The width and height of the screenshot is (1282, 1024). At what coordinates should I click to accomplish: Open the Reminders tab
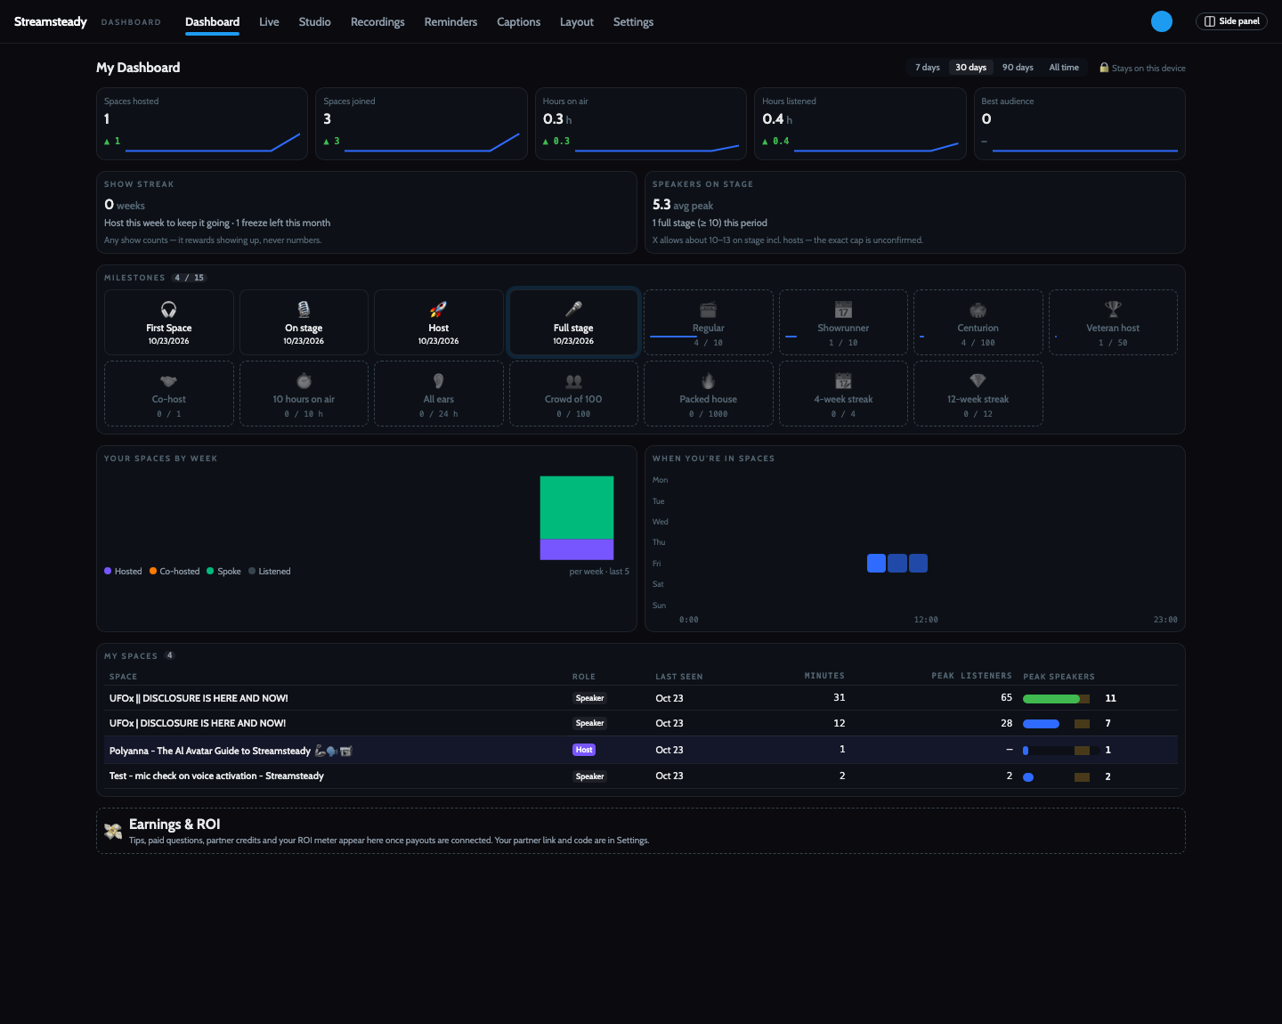tap(450, 21)
